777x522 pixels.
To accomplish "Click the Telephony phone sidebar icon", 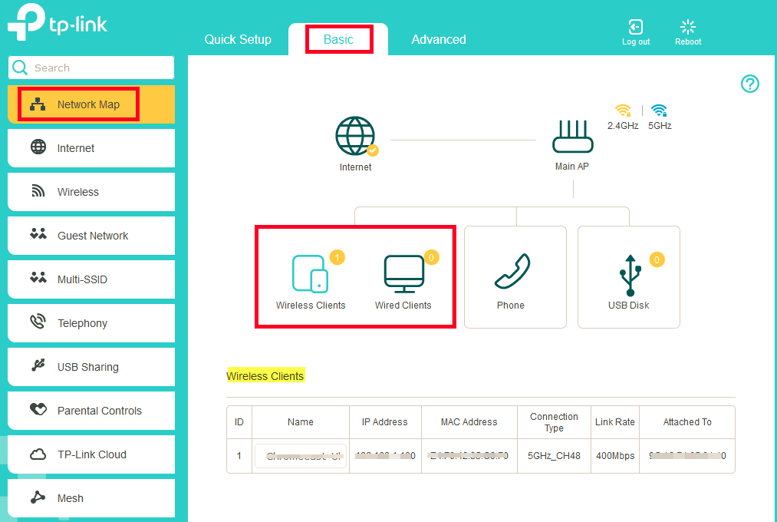I will pyautogui.click(x=38, y=322).
